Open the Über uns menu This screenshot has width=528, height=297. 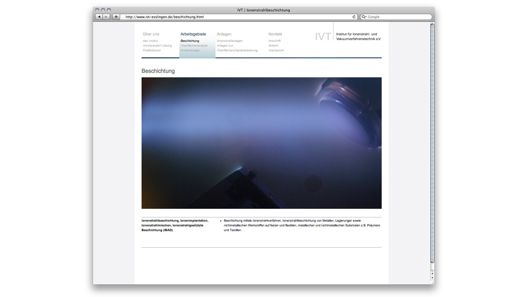point(151,34)
